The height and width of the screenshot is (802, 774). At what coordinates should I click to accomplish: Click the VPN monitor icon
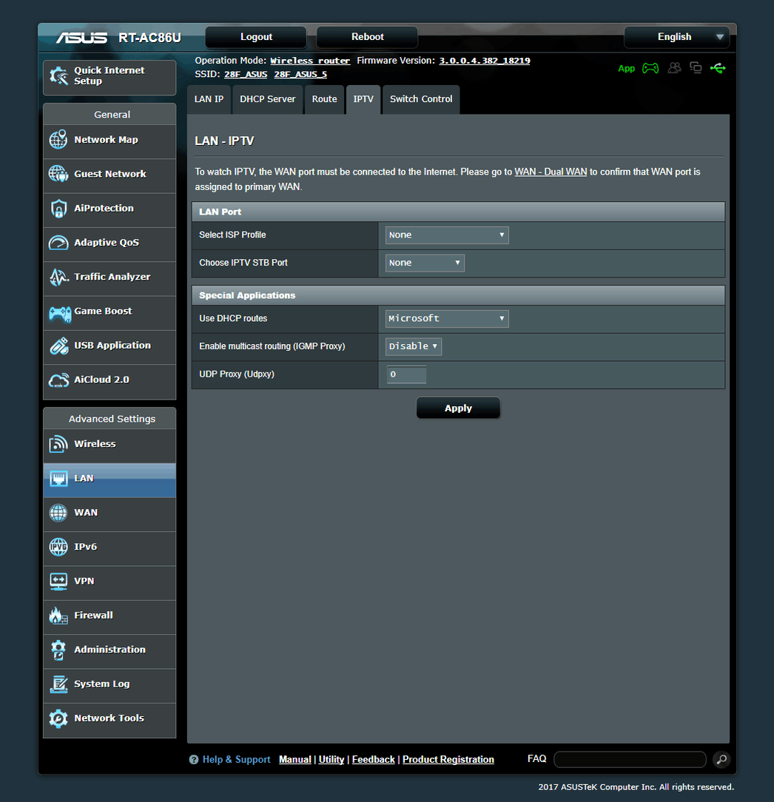58,581
